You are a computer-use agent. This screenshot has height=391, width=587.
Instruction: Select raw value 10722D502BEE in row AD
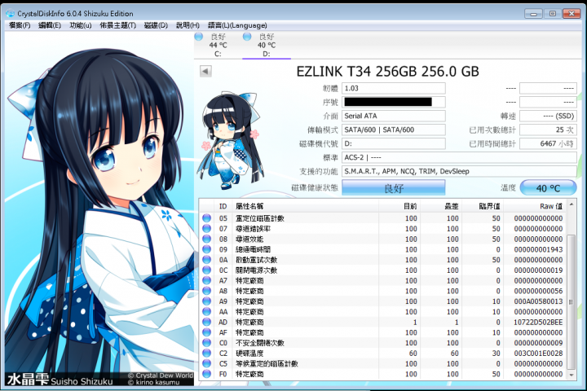coord(538,322)
